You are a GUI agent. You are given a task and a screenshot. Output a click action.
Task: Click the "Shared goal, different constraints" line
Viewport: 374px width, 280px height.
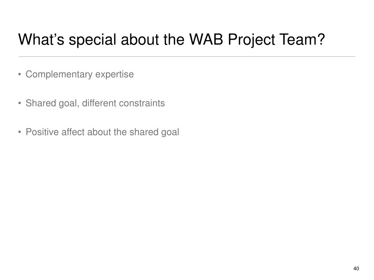tap(95, 103)
